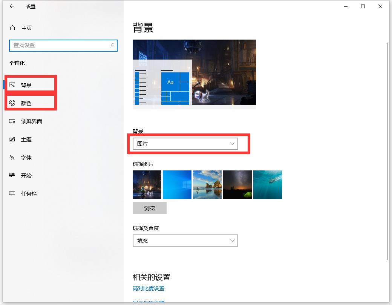
Task: Choose the beach rock reflection wallpaper thumbnail
Action: [x=207, y=185]
